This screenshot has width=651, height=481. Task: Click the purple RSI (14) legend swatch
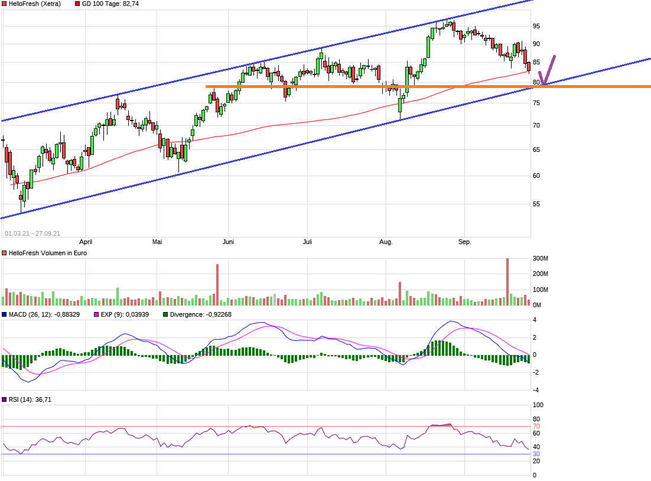[4, 400]
